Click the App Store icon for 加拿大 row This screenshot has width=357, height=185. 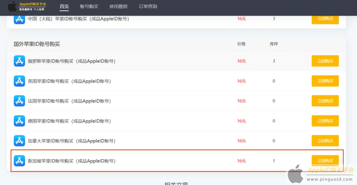click(x=19, y=141)
